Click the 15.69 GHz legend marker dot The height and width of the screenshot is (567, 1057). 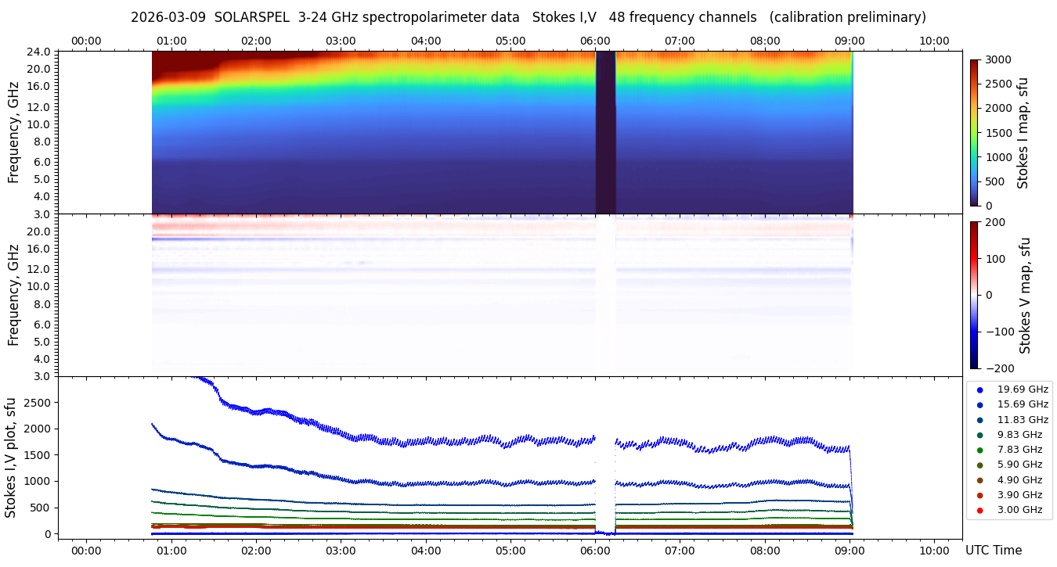[979, 404]
